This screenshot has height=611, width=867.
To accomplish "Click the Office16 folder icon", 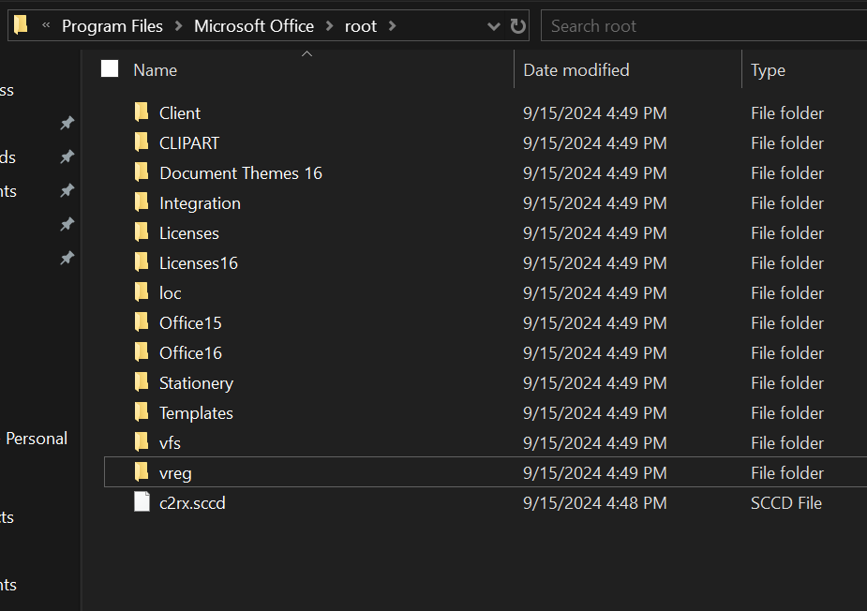I will click(x=142, y=352).
